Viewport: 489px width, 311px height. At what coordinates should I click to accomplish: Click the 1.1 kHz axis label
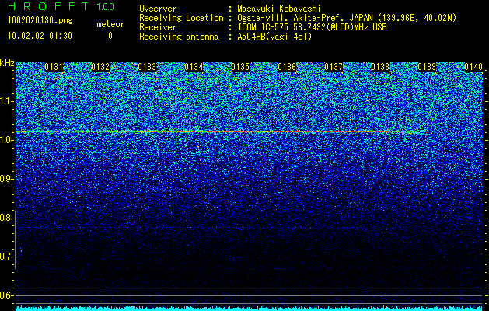[x=6, y=101]
